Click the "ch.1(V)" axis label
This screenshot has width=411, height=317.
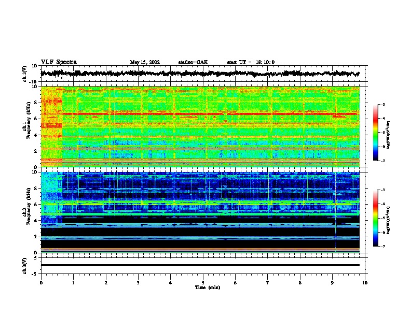pos(24,74)
